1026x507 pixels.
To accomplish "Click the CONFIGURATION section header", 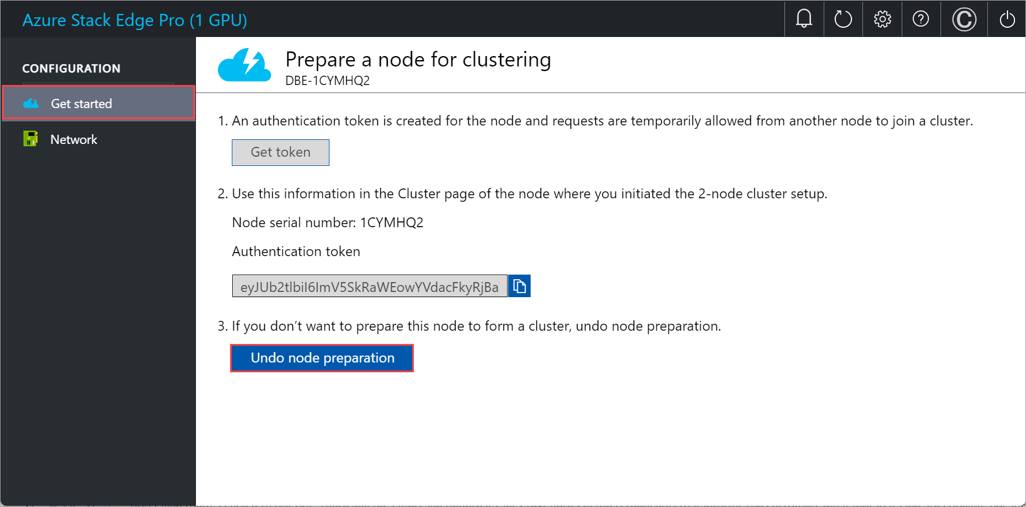I will tap(71, 68).
